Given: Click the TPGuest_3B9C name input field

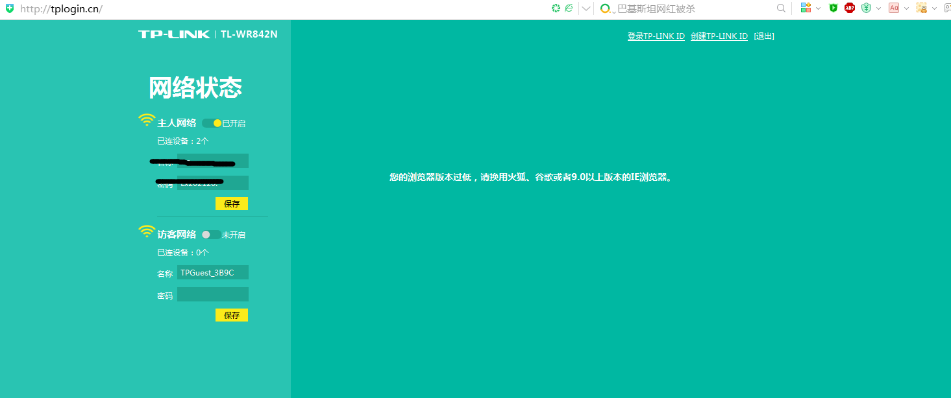Looking at the screenshot, I should (x=212, y=272).
